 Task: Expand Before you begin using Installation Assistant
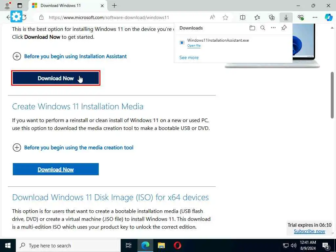[x=70, y=56]
